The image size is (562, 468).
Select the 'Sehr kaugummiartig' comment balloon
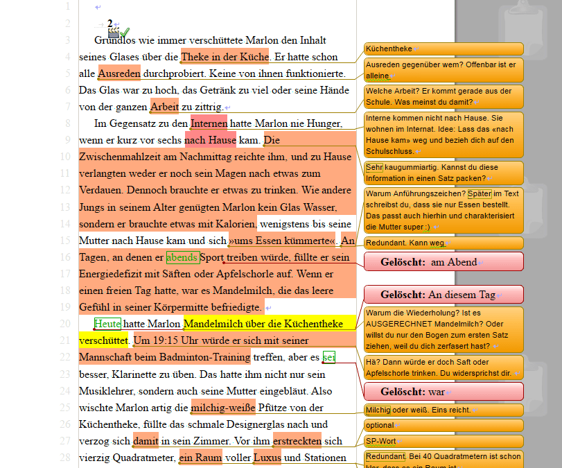coord(444,173)
